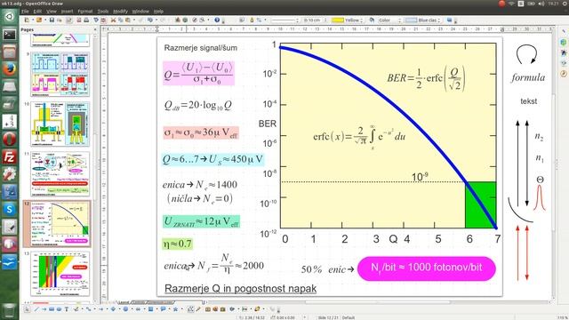Screen dimensions: 569x320
Task: Open the Yellow line color dropdown
Action: coord(361,20)
